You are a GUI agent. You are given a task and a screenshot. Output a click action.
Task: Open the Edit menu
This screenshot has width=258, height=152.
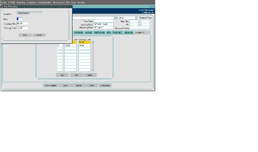(x=68, y=2)
